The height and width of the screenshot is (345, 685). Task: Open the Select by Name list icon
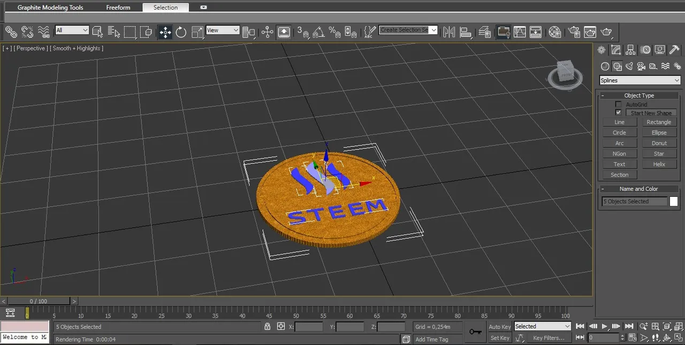[113, 32]
